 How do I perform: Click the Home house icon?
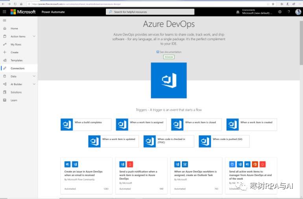point(5,28)
